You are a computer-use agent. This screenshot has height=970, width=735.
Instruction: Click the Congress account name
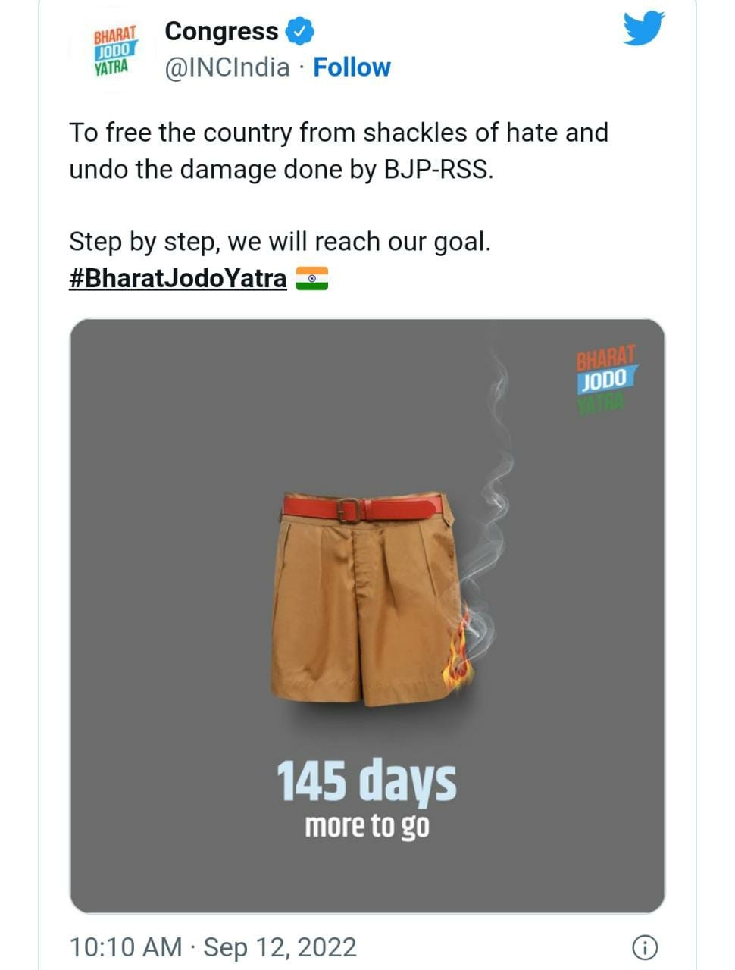221,31
